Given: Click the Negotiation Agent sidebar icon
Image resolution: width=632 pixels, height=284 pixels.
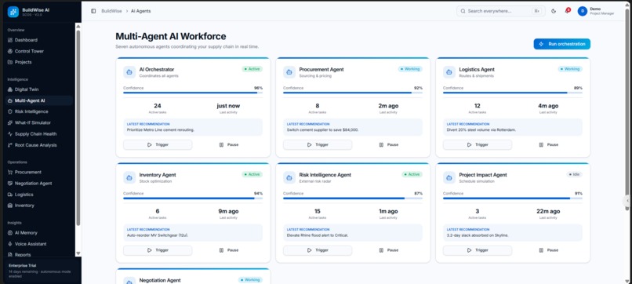Looking at the screenshot, I should pos(10,184).
